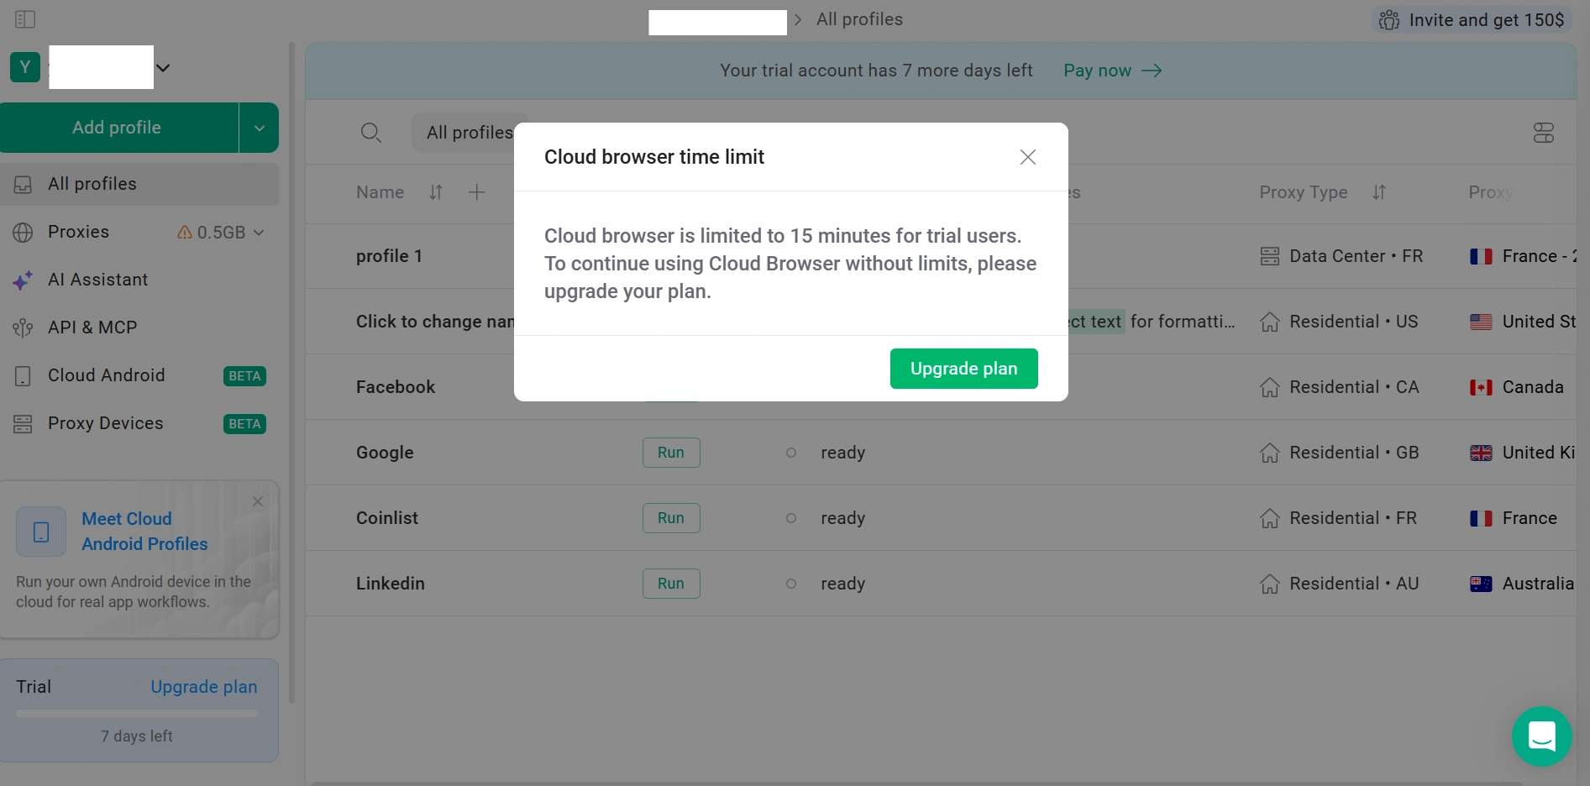Click the Australia flag icon
This screenshot has width=1590, height=786.
click(1481, 584)
